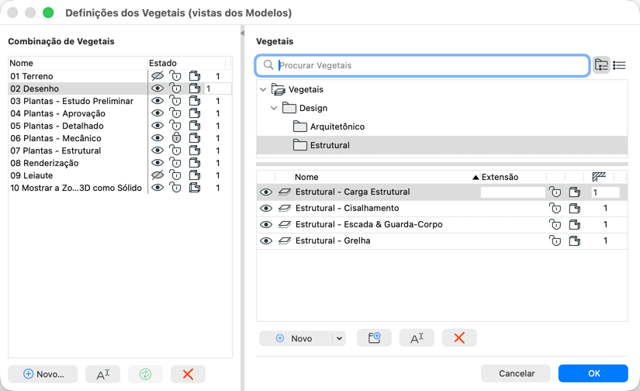Toggle solid/wireframe icon for 07 Plantas - Estrutural
The image size is (640, 391).
pyautogui.click(x=195, y=151)
